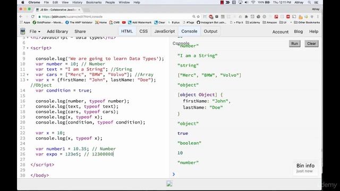Open the File dropdown menu
Screen dimensions: 340x191
35,31
